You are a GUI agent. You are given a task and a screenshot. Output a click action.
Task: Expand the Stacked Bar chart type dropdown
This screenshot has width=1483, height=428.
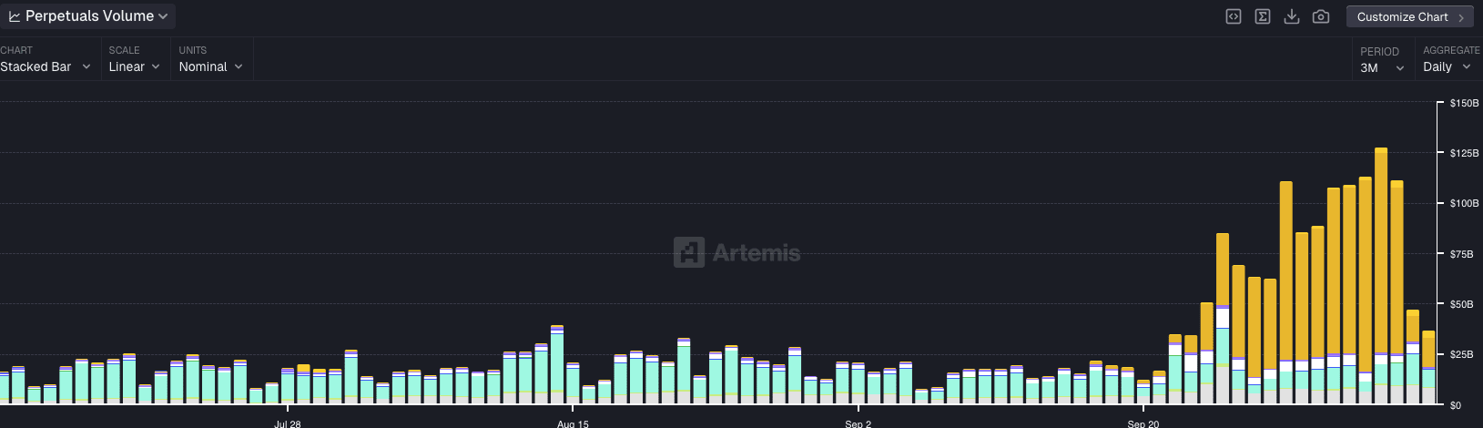point(46,66)
